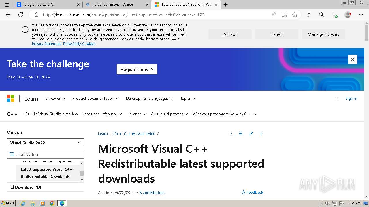Viewport: 369px width, 207px height.
Task: Expand the Language reference menu
Action: pyautogui.click(x=102, y=114)
